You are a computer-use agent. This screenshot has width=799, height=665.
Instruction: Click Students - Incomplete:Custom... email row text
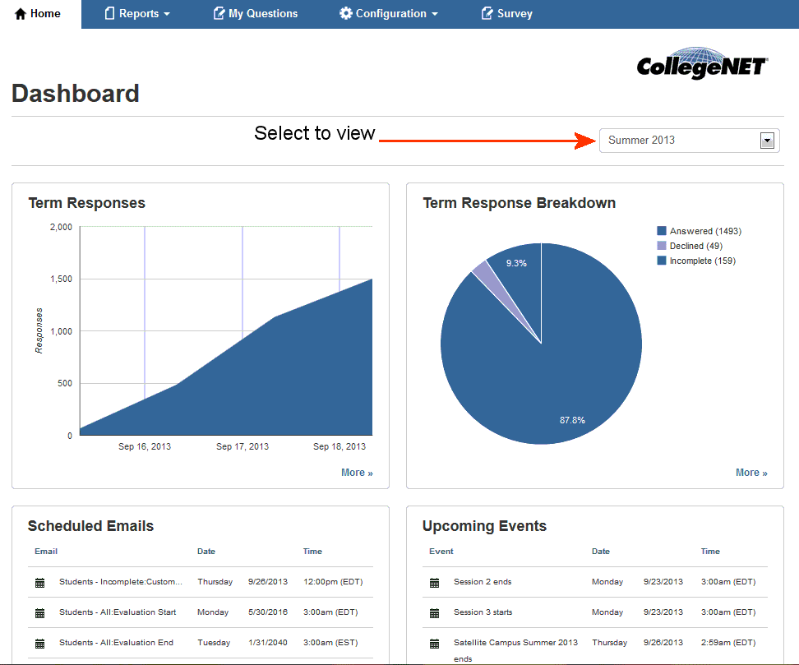pos(120,581)
